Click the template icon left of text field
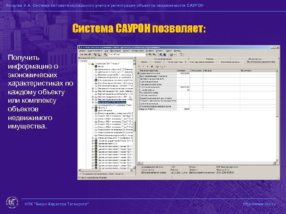 click(x=106, y=54)
